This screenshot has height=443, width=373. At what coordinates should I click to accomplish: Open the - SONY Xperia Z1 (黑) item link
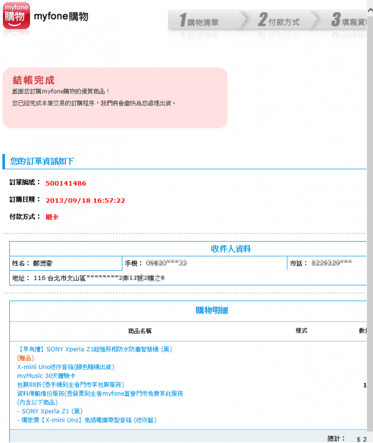50,411
